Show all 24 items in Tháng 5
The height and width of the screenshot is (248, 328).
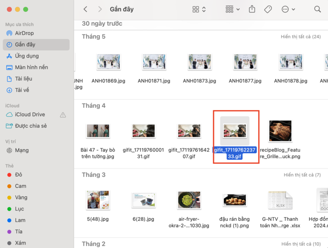[x=300, y=37]
